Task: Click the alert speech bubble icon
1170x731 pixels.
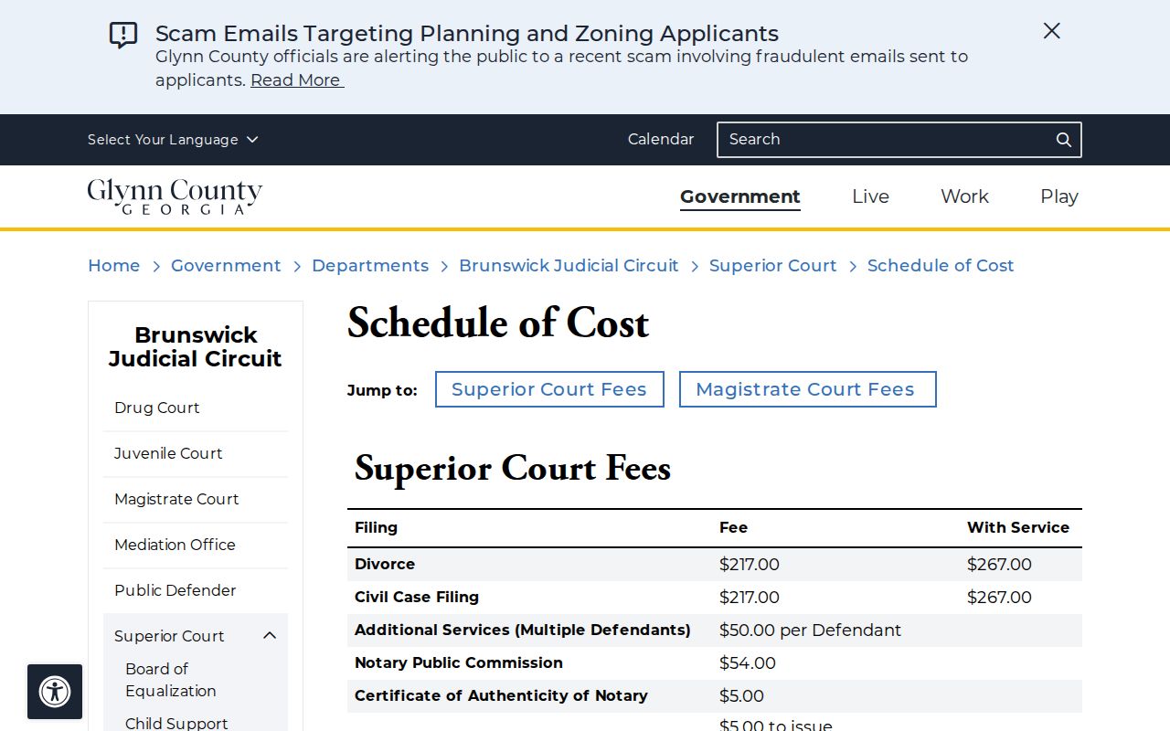Action: pos(123,36)
